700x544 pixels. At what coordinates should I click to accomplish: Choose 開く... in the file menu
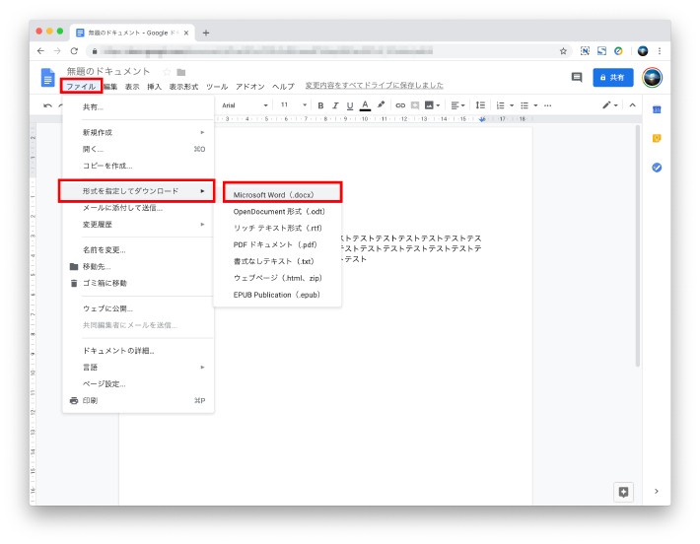tap(138, 149)
